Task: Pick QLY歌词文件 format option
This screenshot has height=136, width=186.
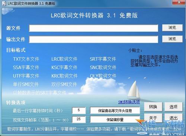Action: point(103,76)
